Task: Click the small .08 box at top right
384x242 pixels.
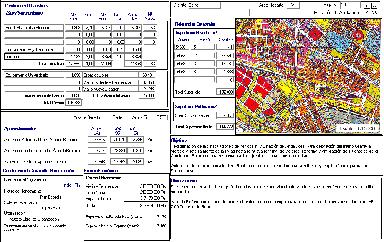Action: click(374, 5)
